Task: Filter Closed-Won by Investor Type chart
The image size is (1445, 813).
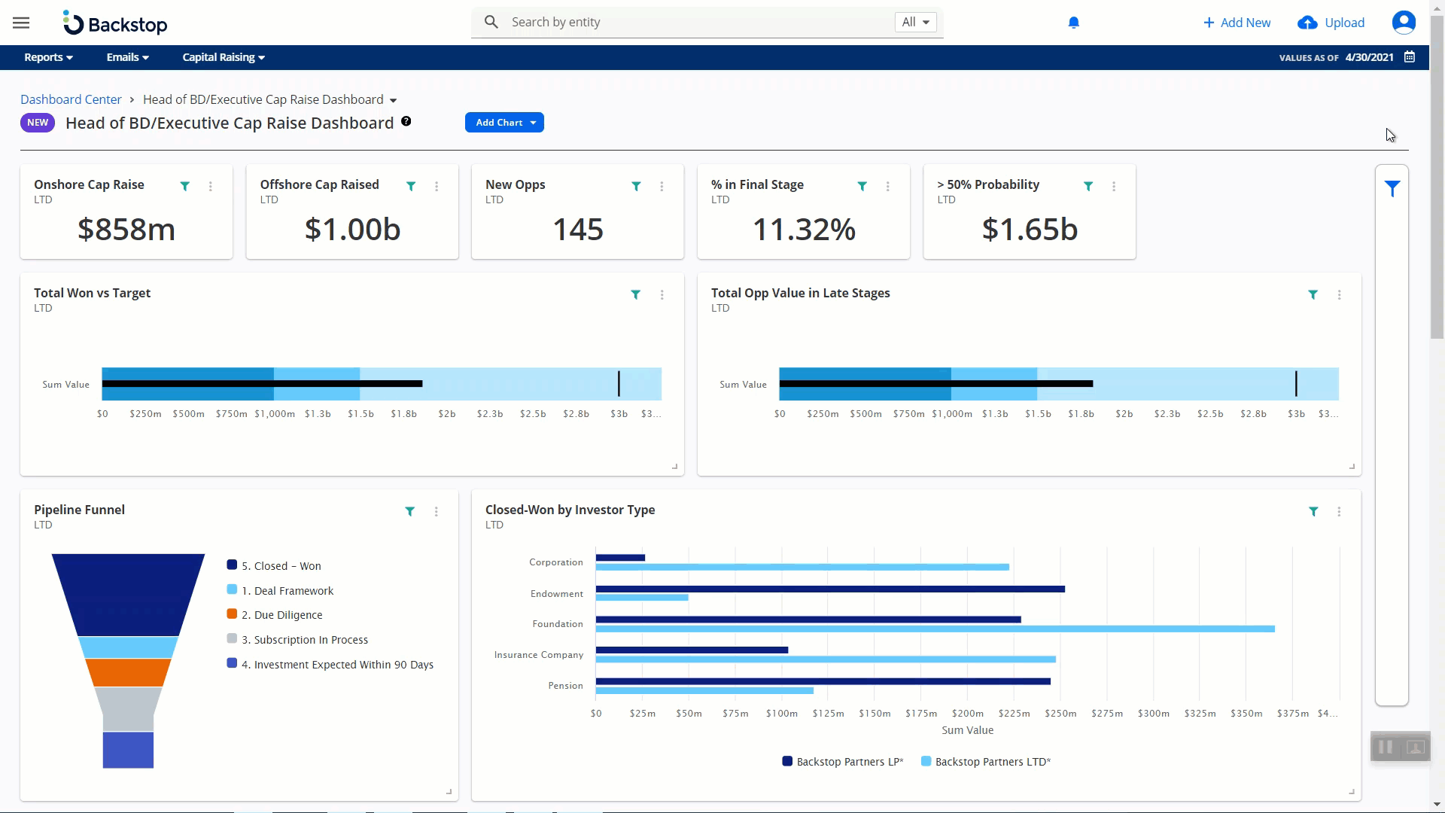Action: click(1313, 511)
